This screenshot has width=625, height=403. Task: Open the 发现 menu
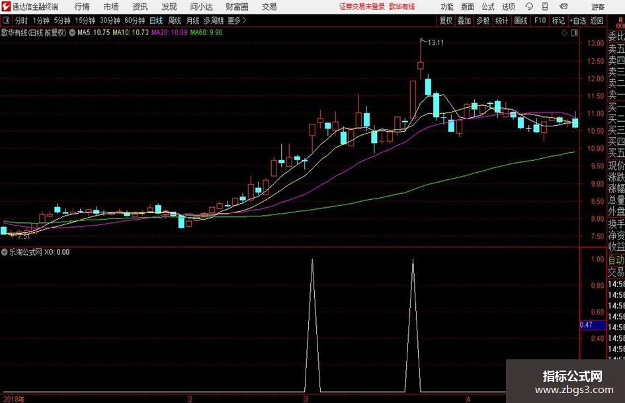[x=169, y=7]
